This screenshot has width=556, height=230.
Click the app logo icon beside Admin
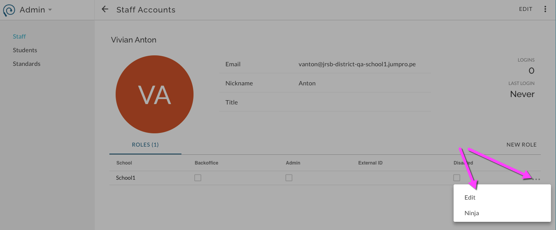coord(9,10)
